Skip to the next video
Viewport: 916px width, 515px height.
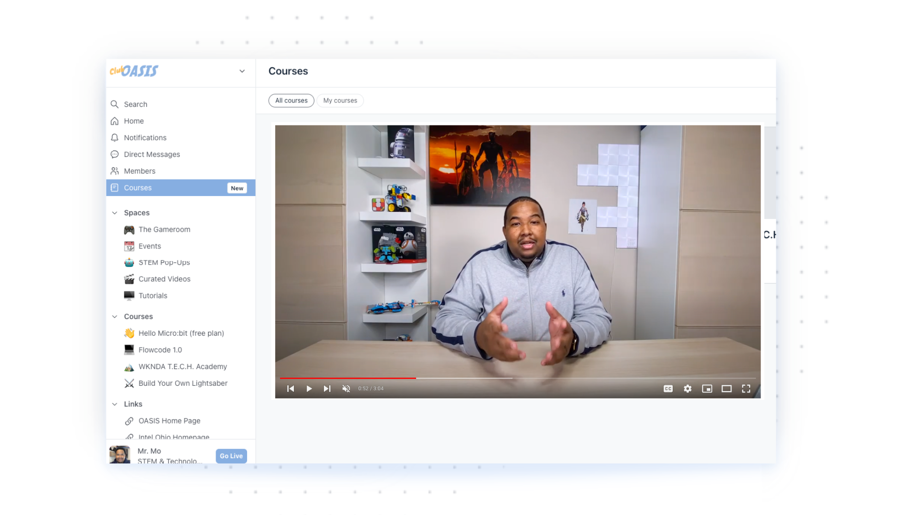(327, 389)
